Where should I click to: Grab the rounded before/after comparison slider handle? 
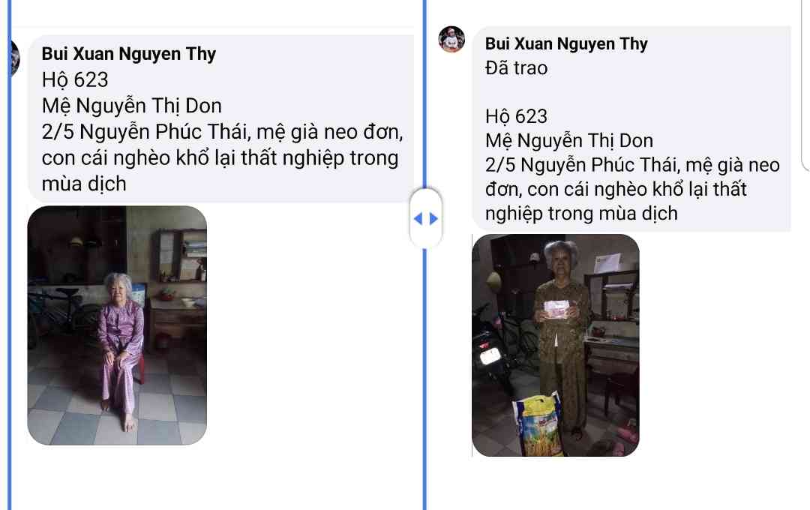click(426, 218)
